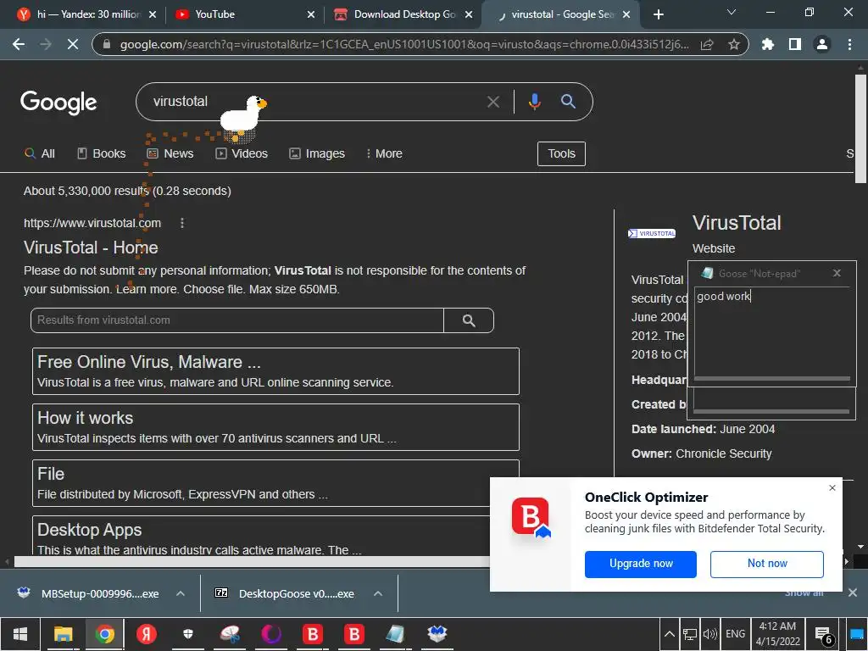
Task: Select the Images search filter
Action: point(317,154)
